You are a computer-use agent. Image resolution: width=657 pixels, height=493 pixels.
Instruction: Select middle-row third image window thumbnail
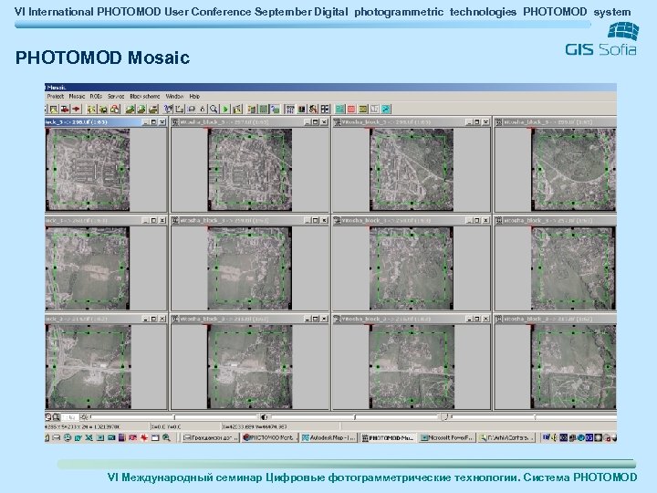pyautogui.click(x=411, y=268)
